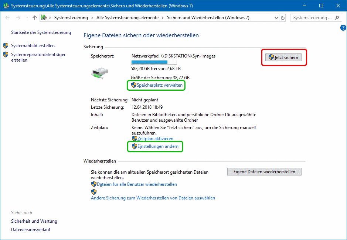Click the Back navigation arrow
This screenshot has width=347, height=240.
pos(8,18)
